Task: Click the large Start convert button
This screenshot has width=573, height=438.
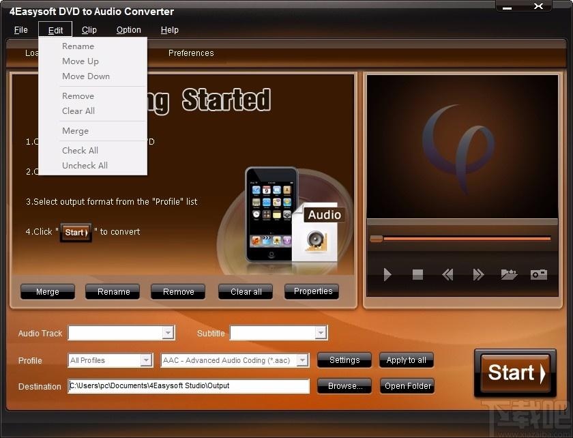Action: point(515,373)
